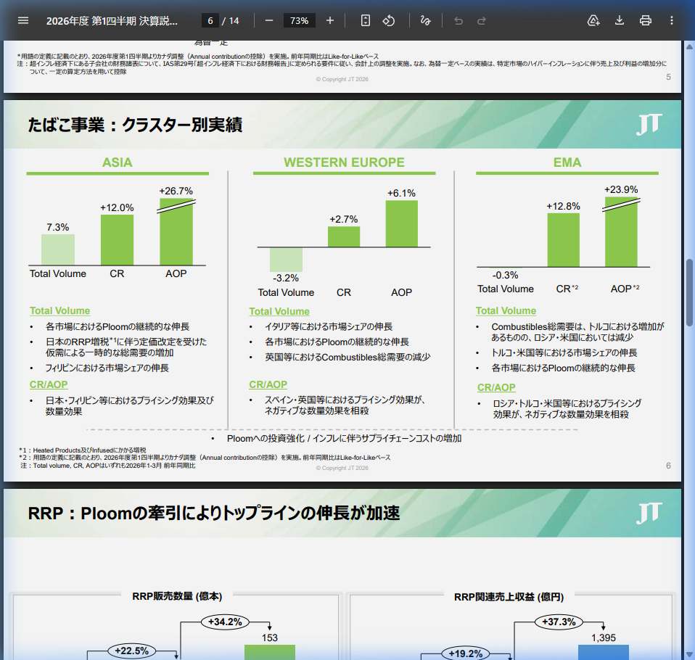Click the +34.2% oval label in RRP chart
695x660 pixels.
click(x=225, y=622)
